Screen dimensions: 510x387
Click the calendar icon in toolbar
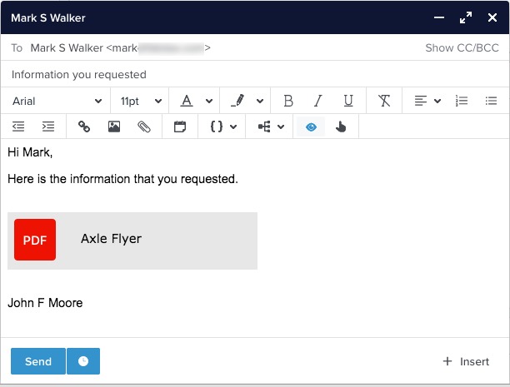179,127
